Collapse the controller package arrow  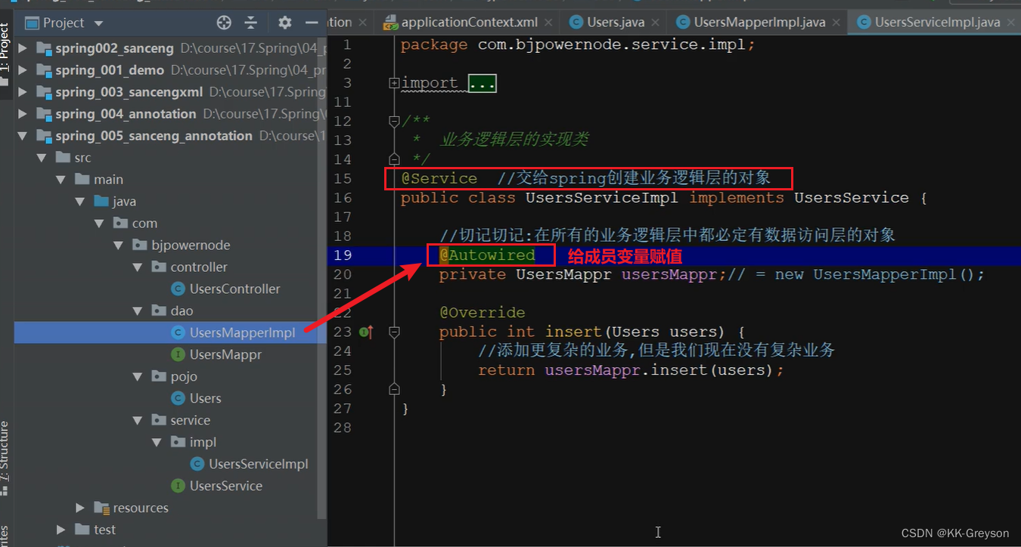(x=137, y=267)
